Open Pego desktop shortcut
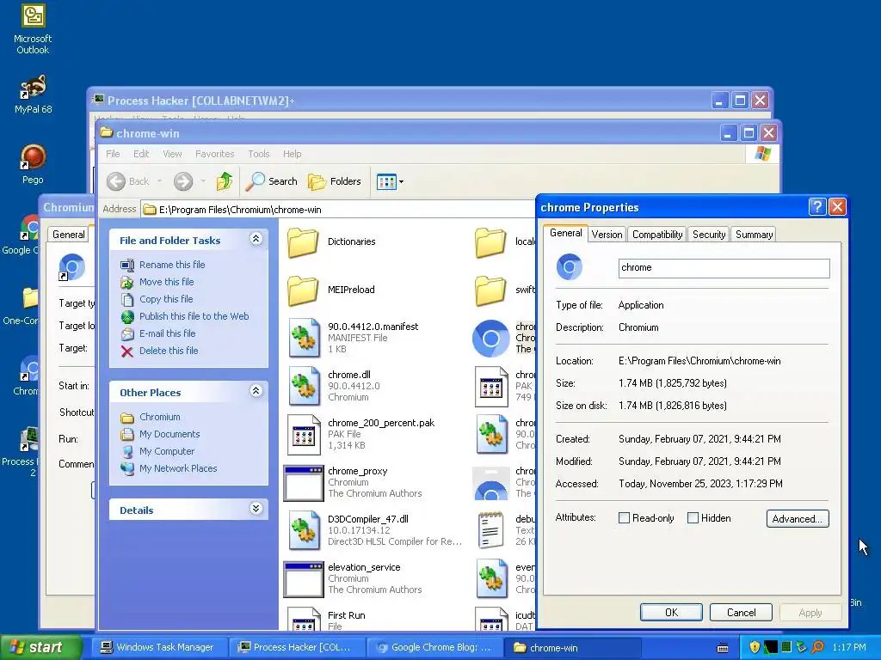Image resolution: width=881 pixels, height=660 pixels. point(33,164)
